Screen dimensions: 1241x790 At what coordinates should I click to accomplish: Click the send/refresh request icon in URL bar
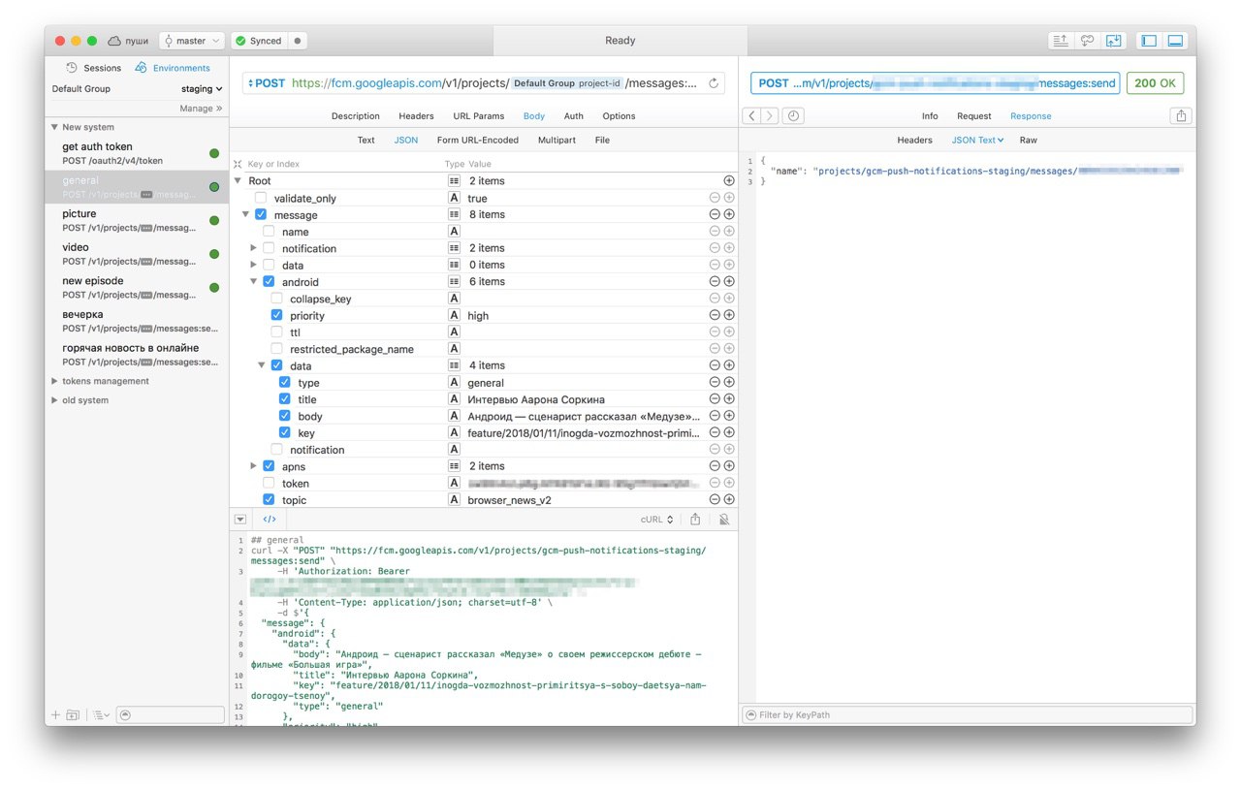coord(714,83)
